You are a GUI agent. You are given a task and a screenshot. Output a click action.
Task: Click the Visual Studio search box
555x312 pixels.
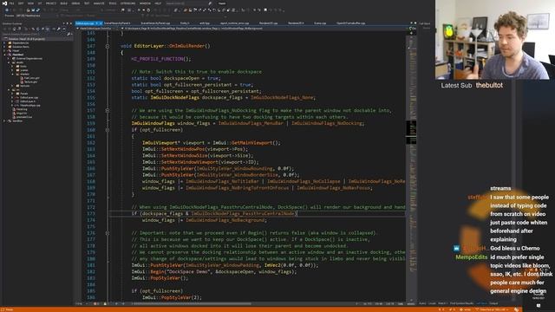[189, 3]
